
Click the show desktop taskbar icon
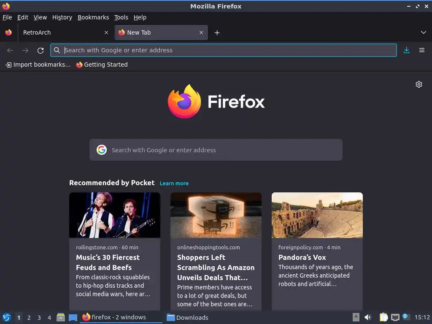click(73, 317)
